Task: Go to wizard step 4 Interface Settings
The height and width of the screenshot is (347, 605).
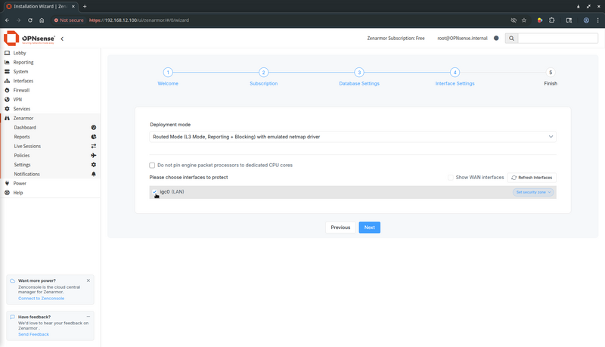Action: [455, 73]
